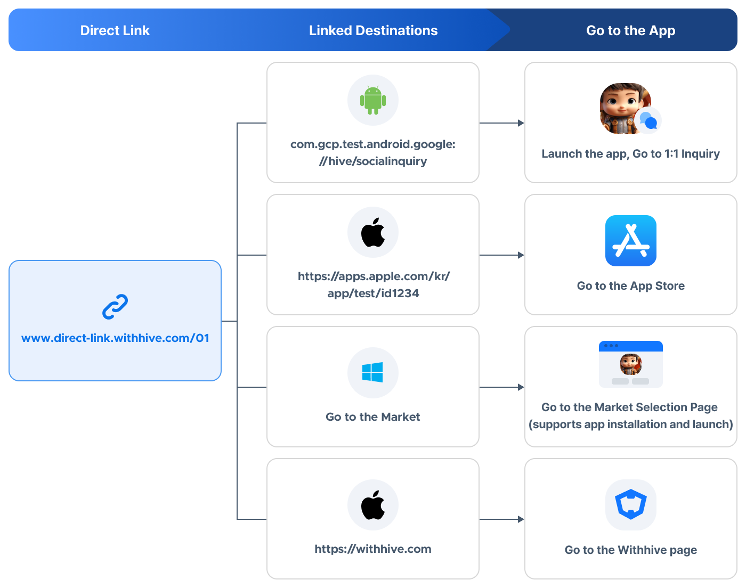
Task: Open the https://withhive.com URL
Action: (x=373, y=549)
